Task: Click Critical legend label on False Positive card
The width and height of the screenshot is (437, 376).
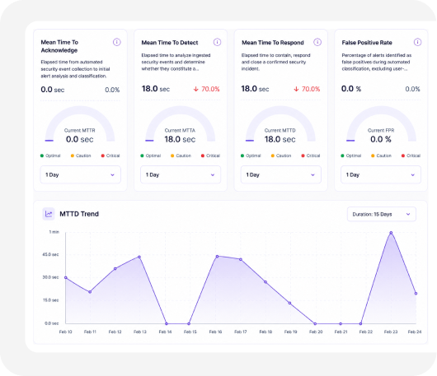Action: pos(413,156)
